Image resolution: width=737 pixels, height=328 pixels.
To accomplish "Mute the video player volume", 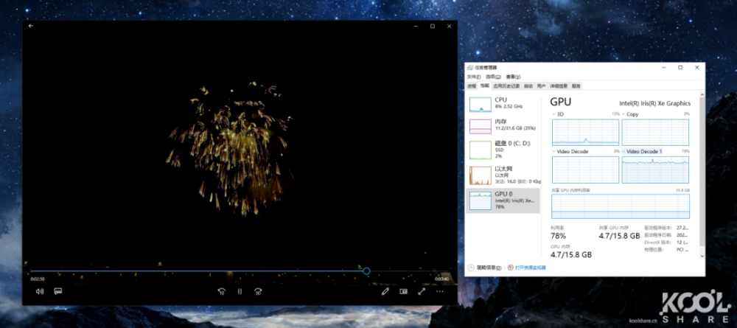I will [40, 291].
